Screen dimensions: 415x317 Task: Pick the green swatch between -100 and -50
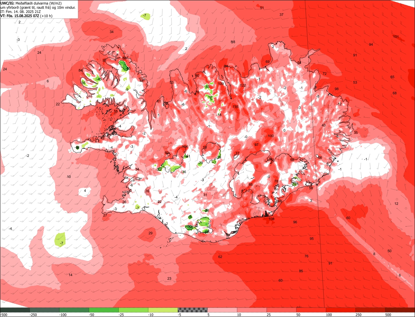[74, 310]
